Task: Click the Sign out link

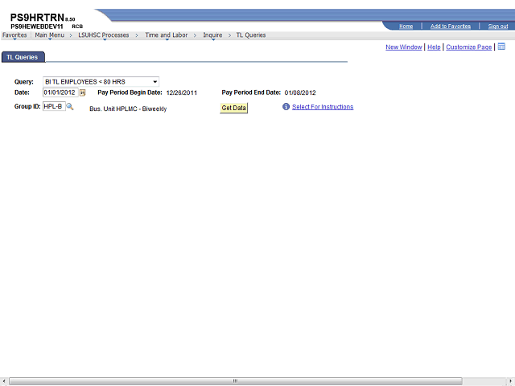Action: click(497, 27)
